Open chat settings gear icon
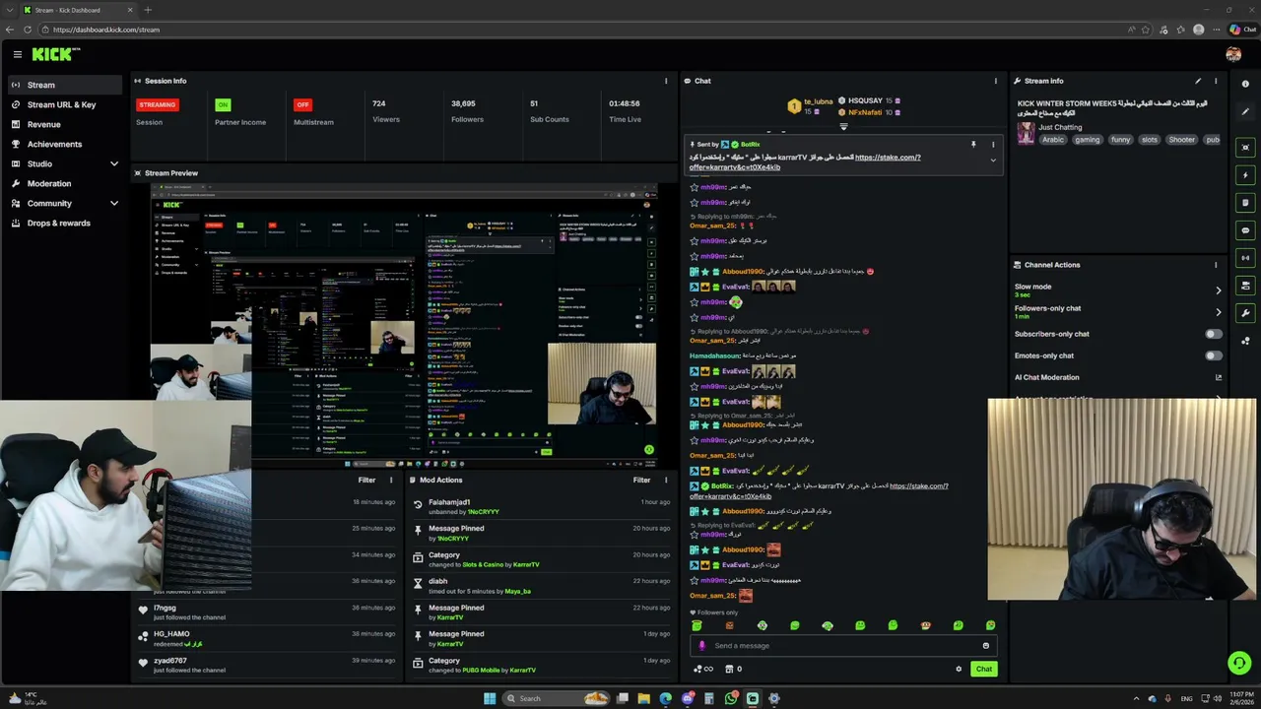 coord(959,670)
